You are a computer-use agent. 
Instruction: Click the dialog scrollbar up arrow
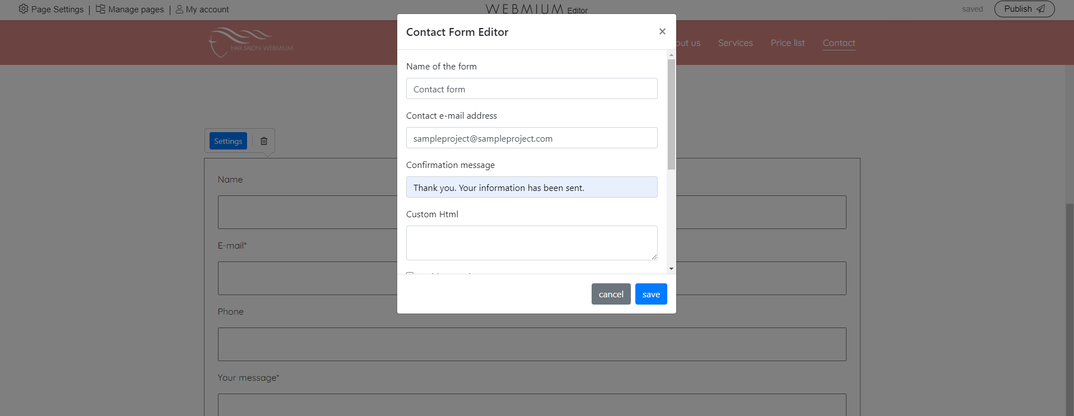[671, 55]
